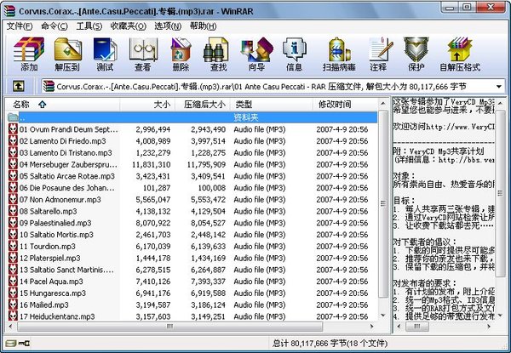Click comment pane horizontal scrollbar thumb

(417, 327)
